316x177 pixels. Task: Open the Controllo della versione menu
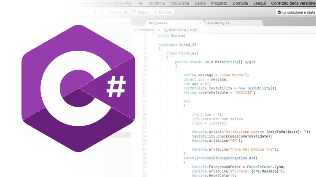pos(293,3)
